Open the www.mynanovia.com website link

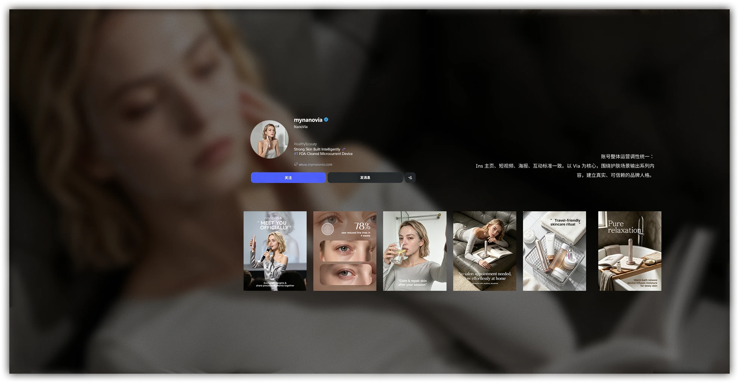coord(315,165)
